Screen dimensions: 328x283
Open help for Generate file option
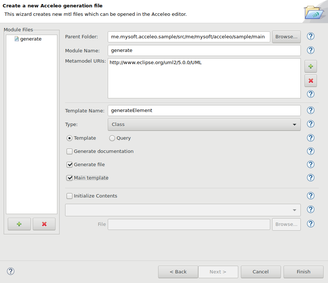pos(311,164)
